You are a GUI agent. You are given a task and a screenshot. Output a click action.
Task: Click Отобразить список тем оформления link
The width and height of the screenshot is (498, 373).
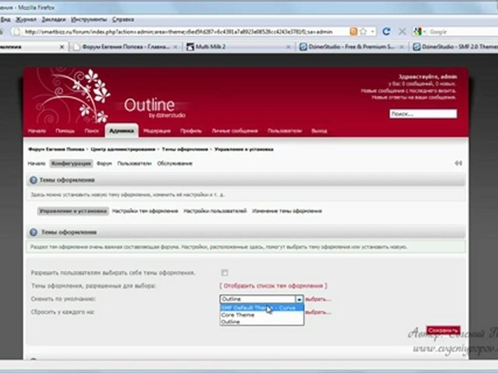(x=273, y=286)
